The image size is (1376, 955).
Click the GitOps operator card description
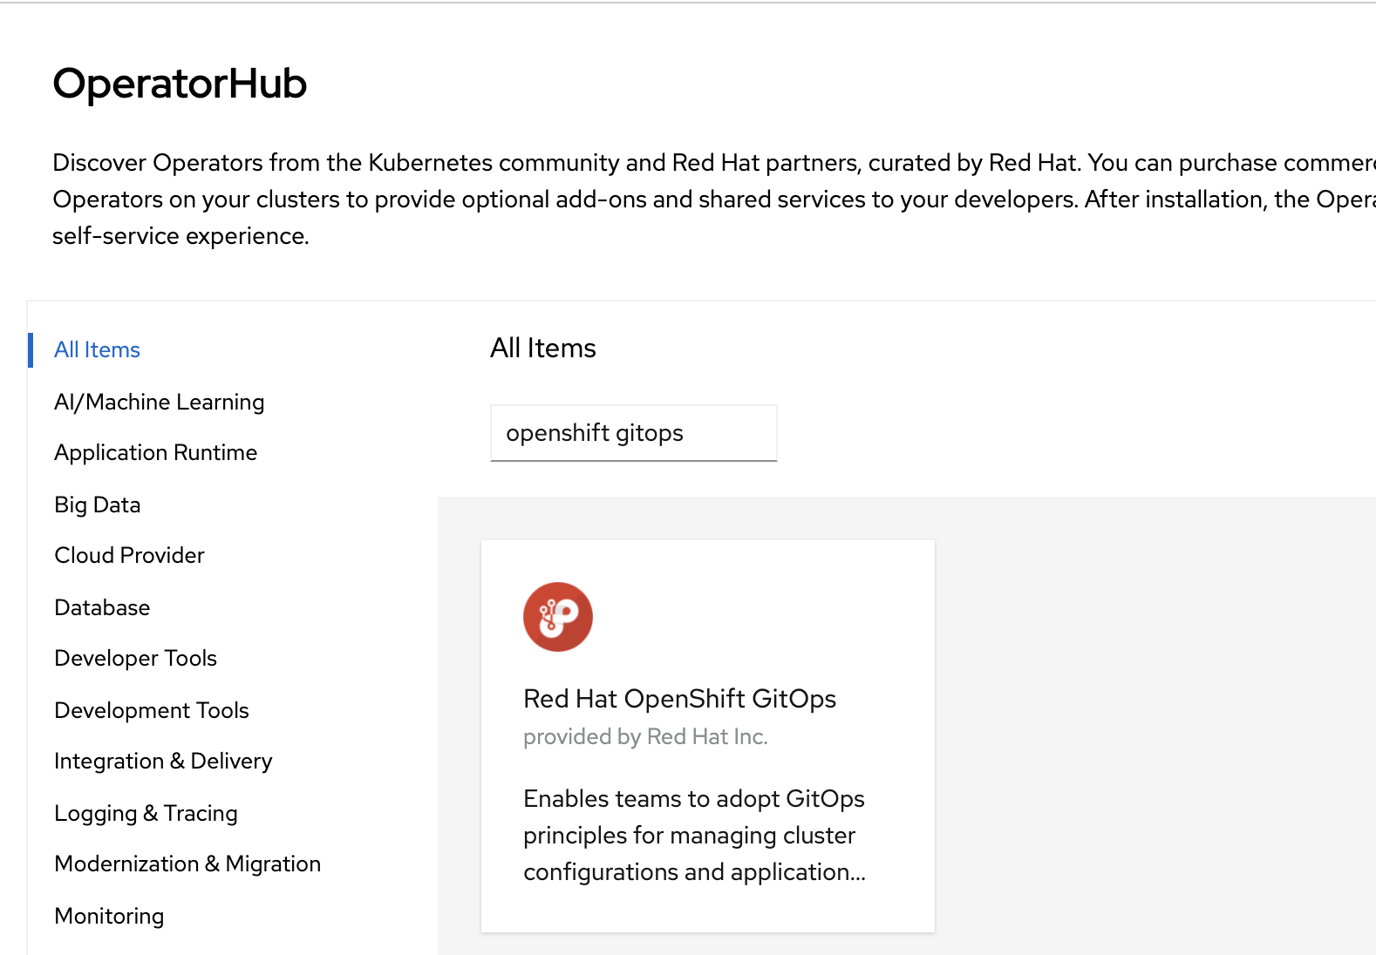click(694, 835)
